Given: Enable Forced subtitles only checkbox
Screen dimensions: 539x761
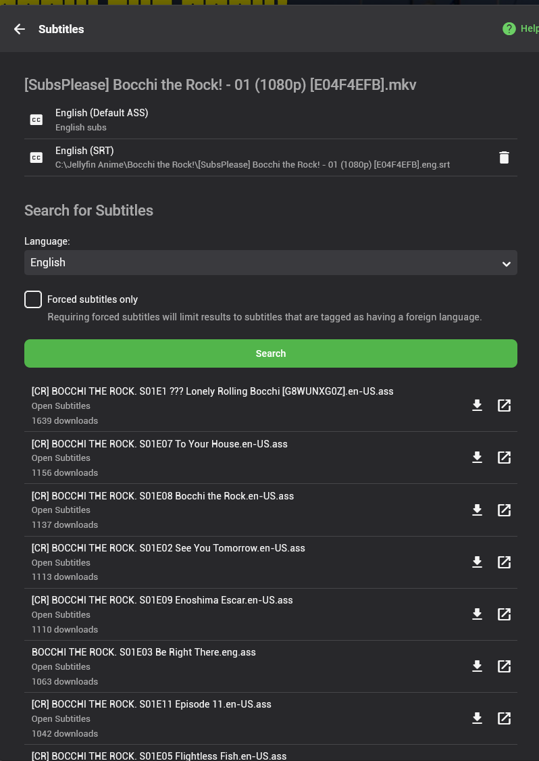Looking at the screenshot, I should (x=33, y=299).
